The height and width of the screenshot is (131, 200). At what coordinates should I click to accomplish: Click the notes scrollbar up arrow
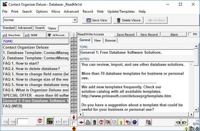[x=191, y=64]
